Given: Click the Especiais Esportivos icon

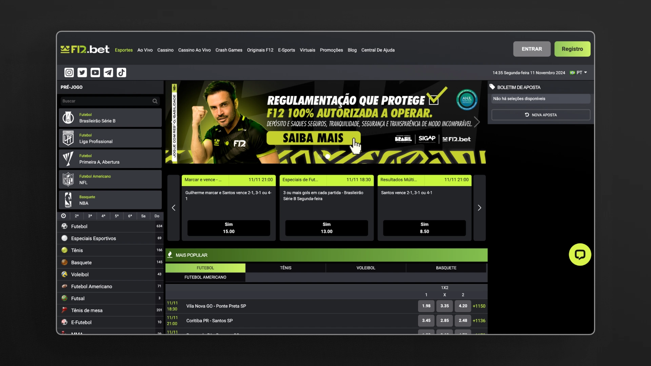Looking at the screenshot, I should click(64, 238).
